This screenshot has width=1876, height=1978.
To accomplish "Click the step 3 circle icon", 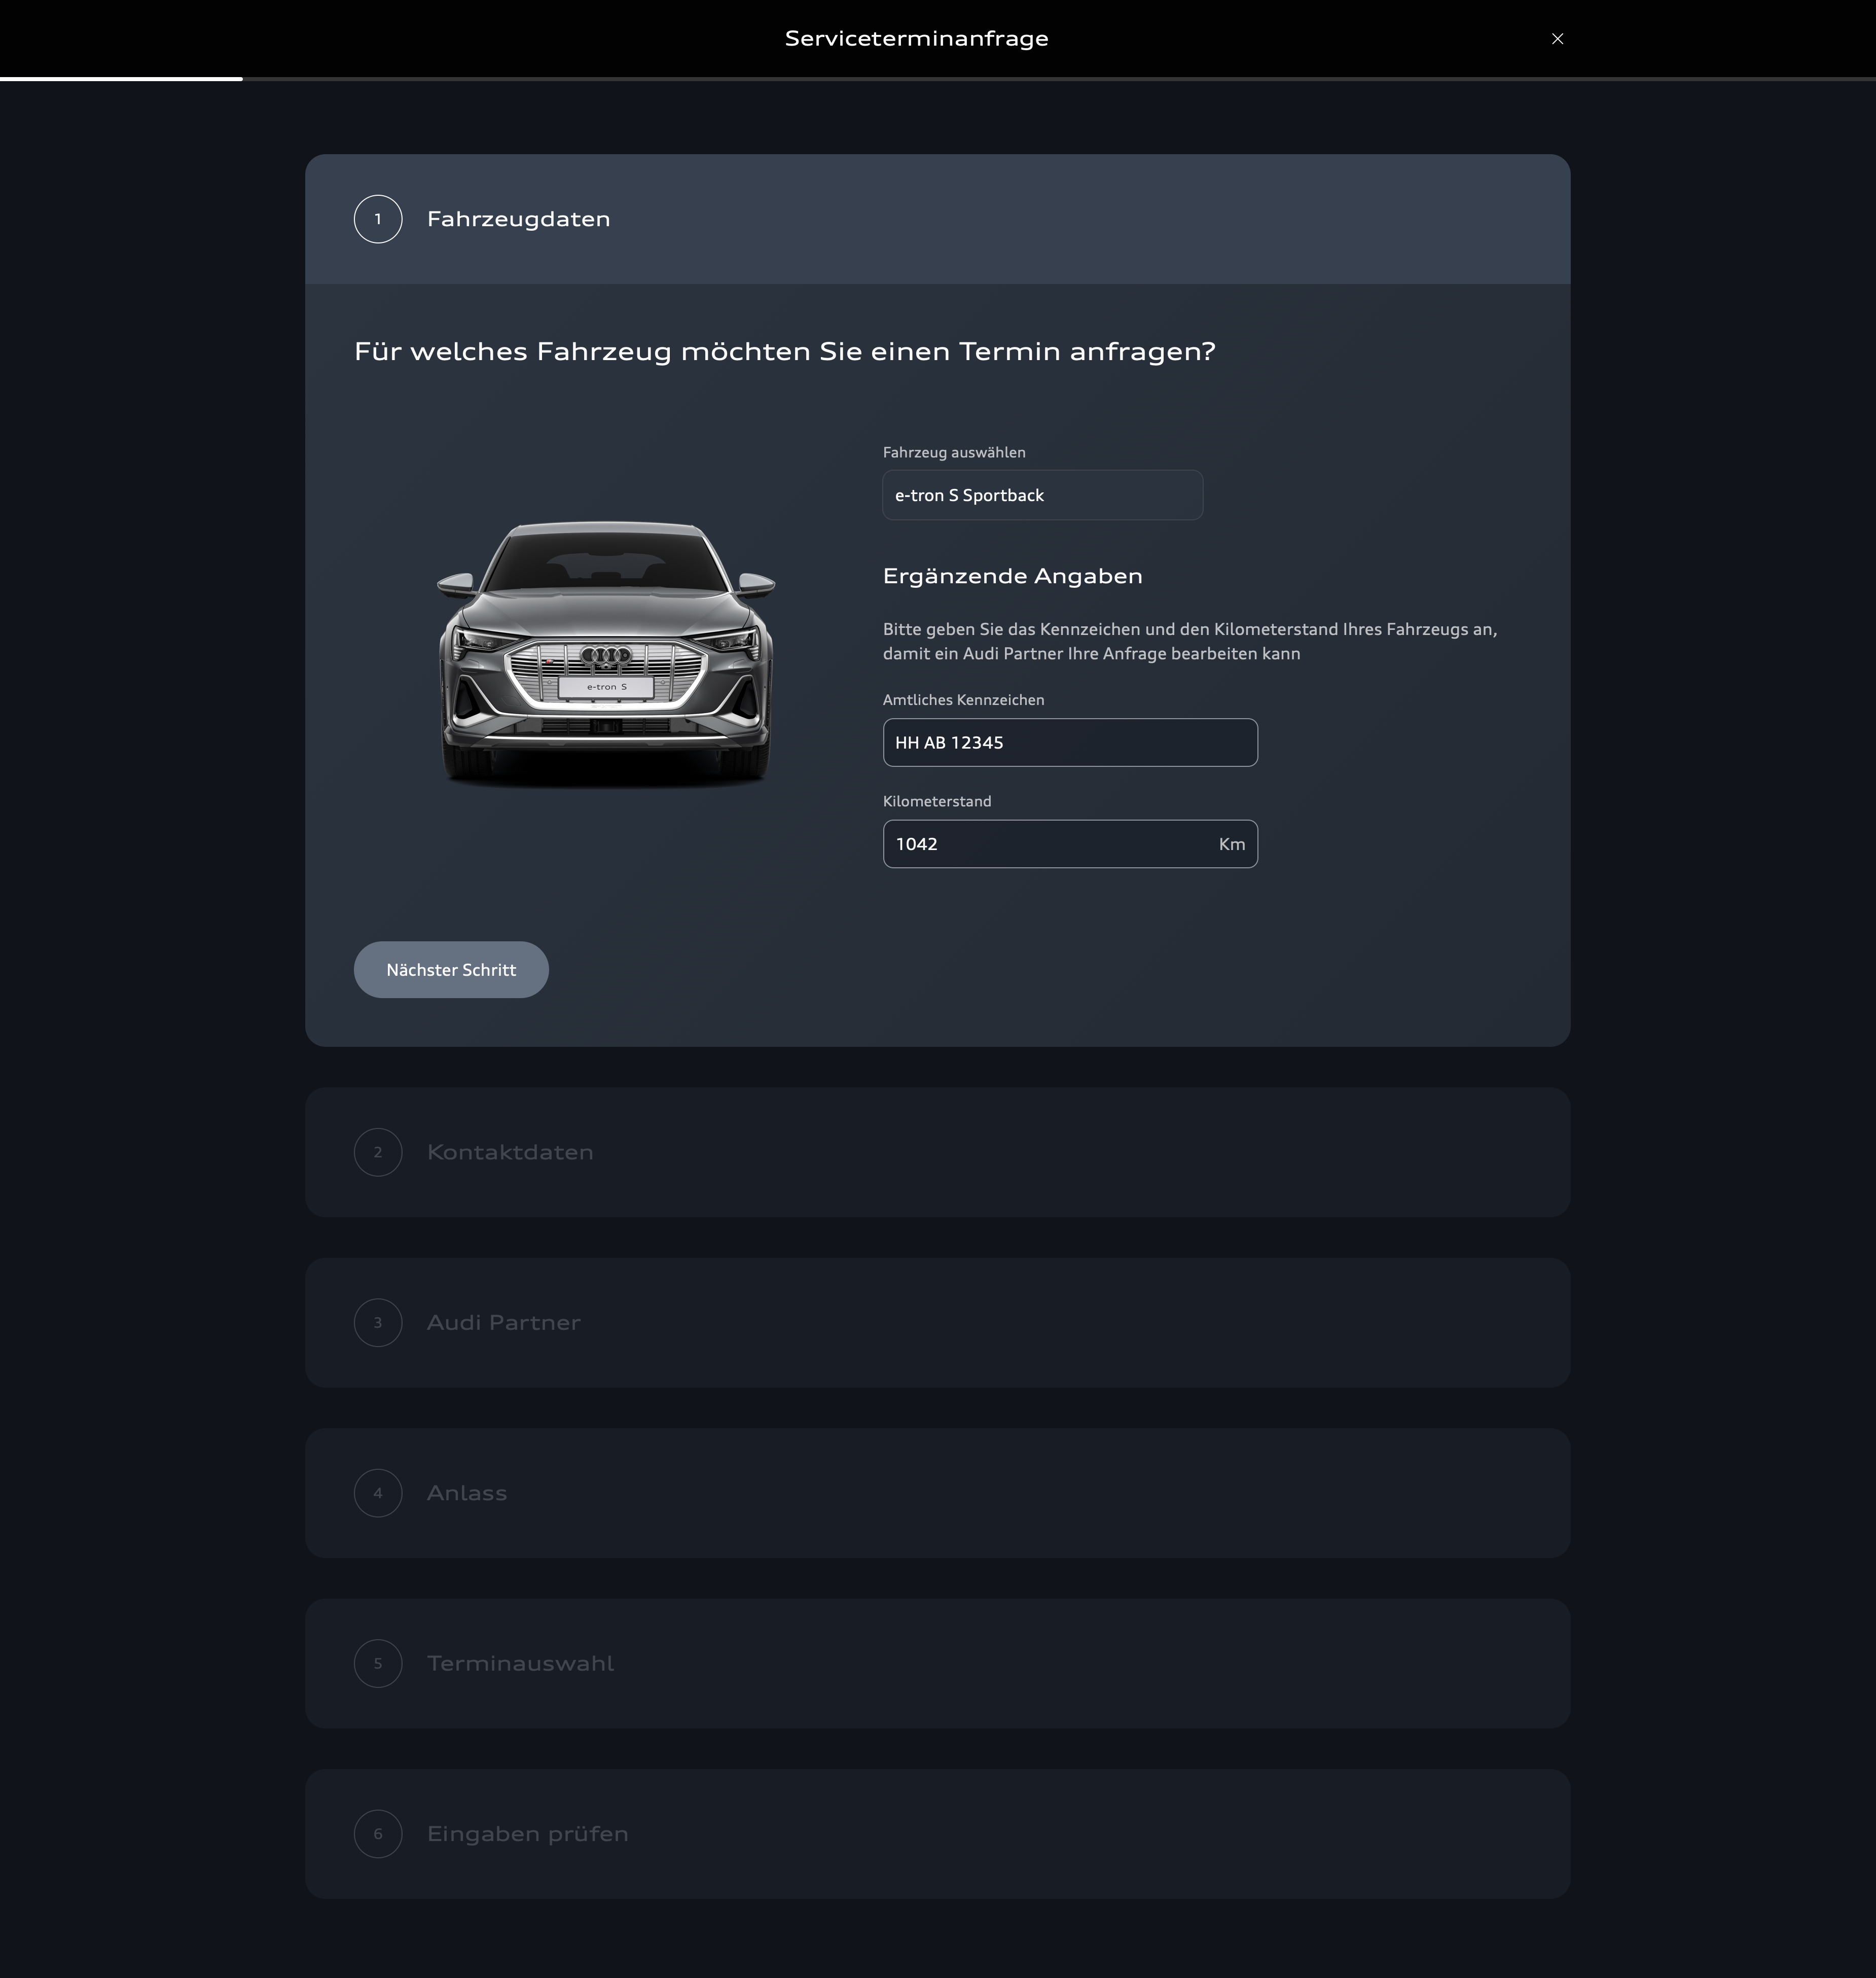I will click(x=378, y=1323).
